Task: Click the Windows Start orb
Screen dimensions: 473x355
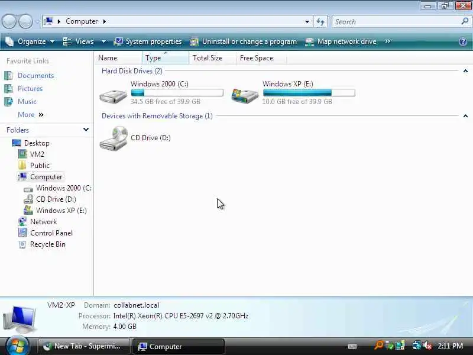Action: click(x=17, y=346)
